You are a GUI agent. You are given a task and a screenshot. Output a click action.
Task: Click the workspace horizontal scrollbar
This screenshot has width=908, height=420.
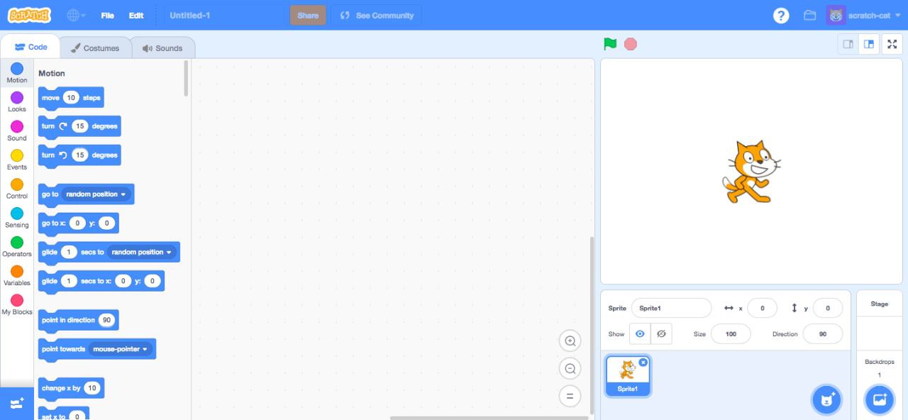tap(489, 418)
